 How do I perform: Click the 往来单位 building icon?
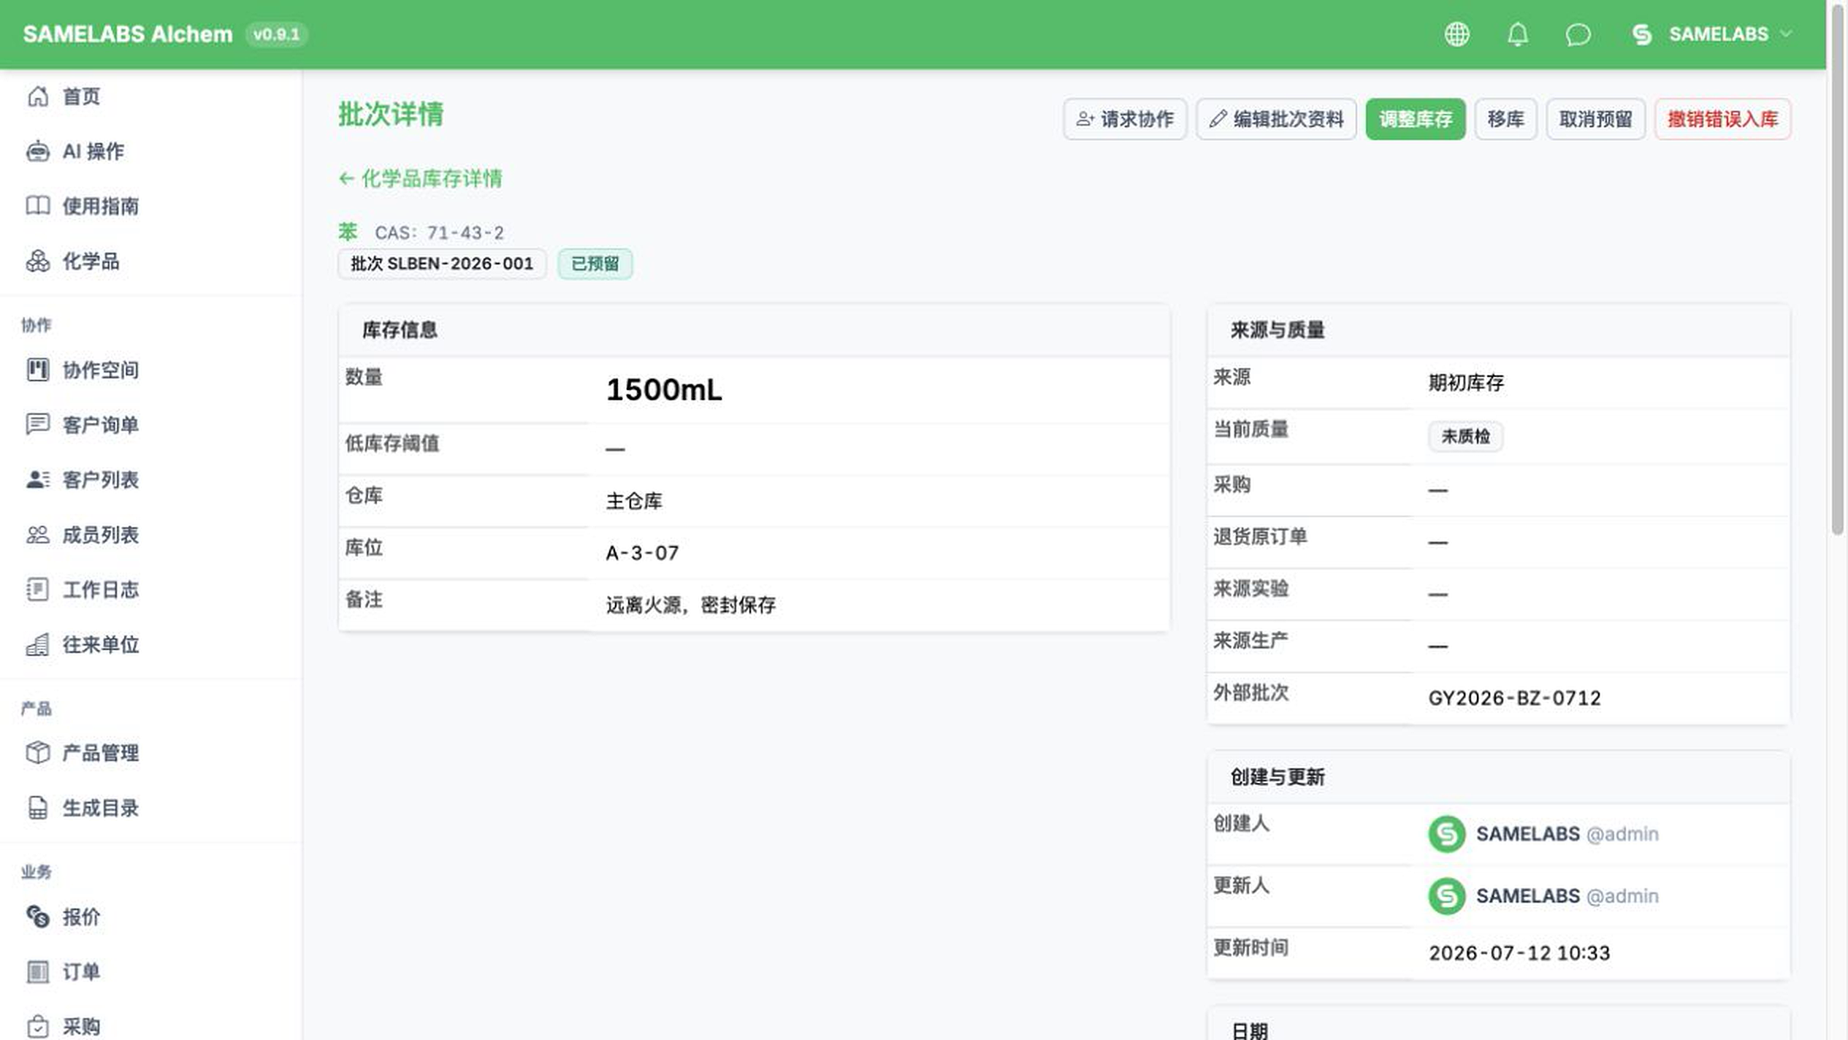37,644
